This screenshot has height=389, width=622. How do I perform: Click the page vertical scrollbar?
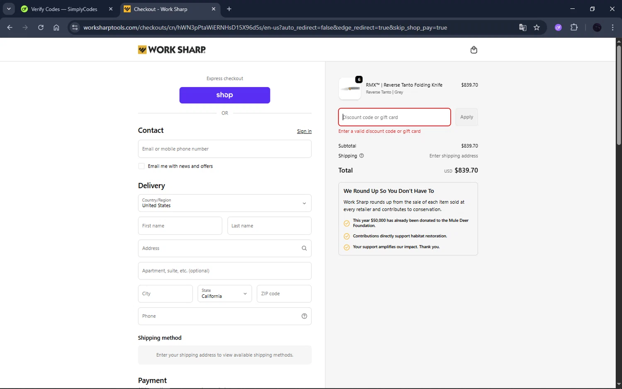click(x=619, y=95)
